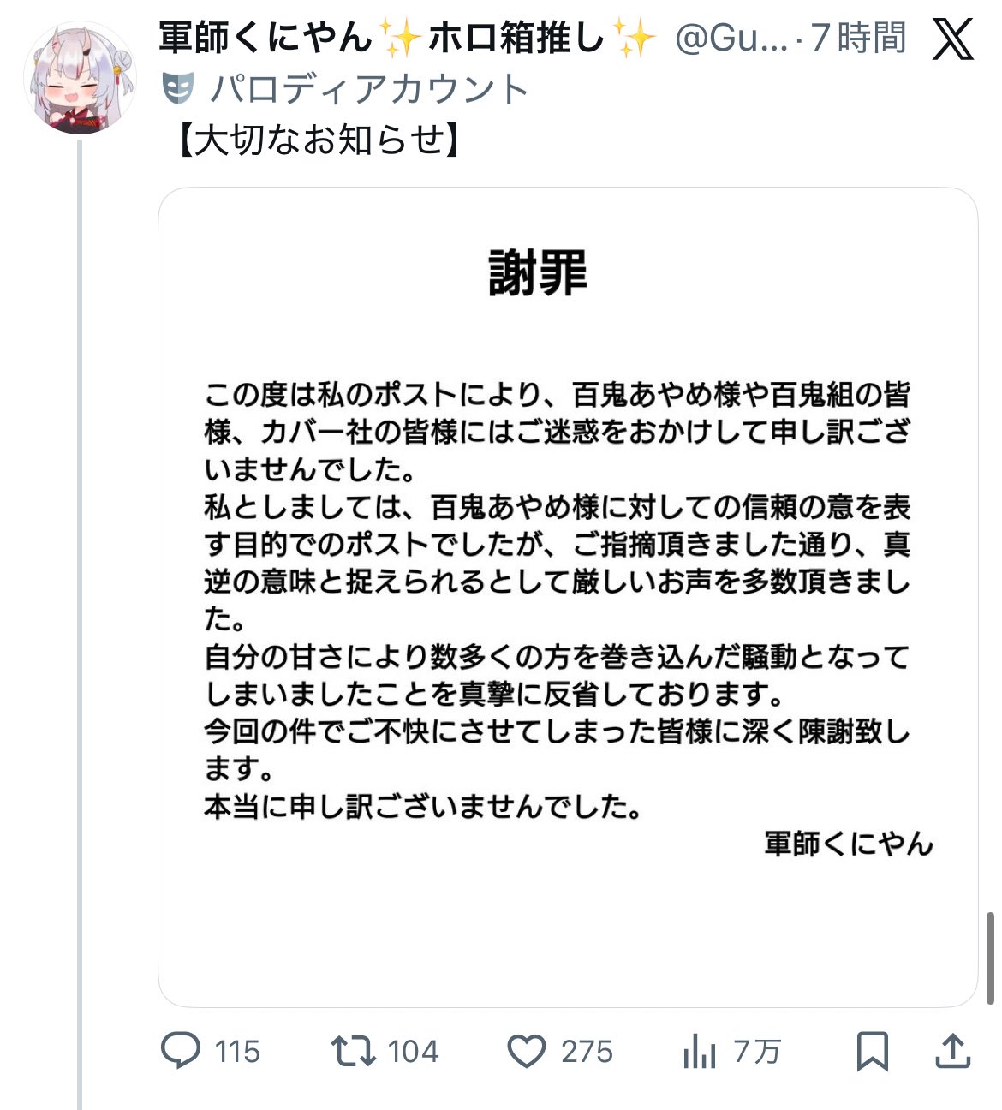Screen dimensions: 1002x1110
Task: Click the like count 275
Action: pyautogui.click(x=587, y=1052)
